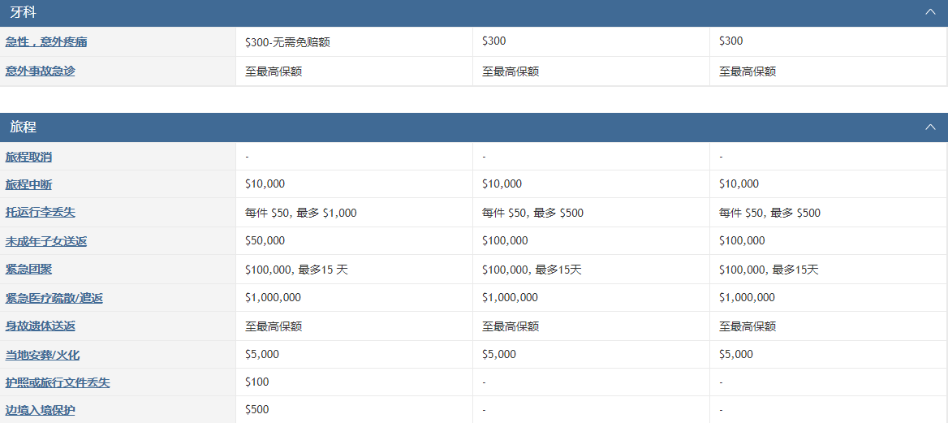Select first 至最高保额 cell in 身故遗体送返 row

click(x=355, y=326)
